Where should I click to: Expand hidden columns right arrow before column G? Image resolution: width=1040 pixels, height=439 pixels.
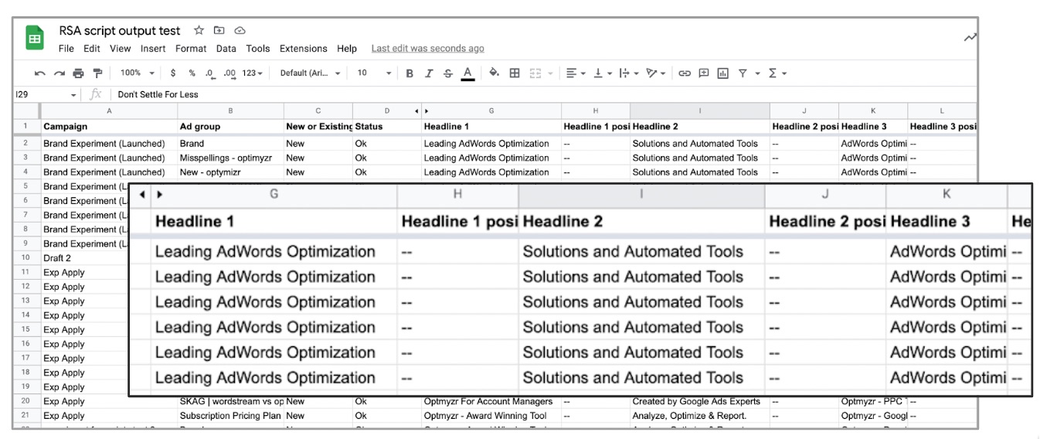(x=427, y=111)
